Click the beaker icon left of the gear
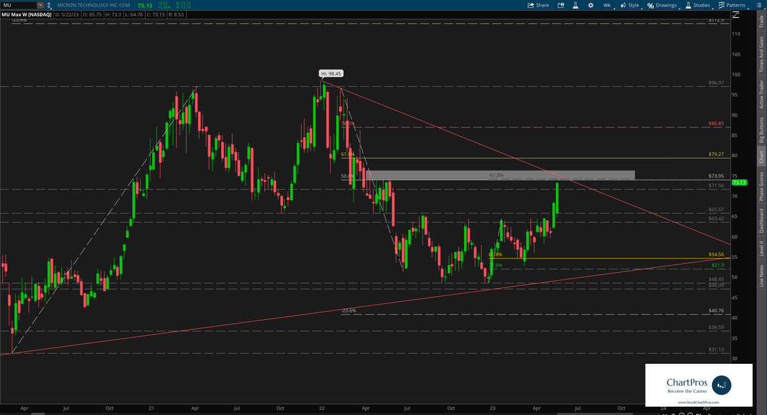 [575, 5]
